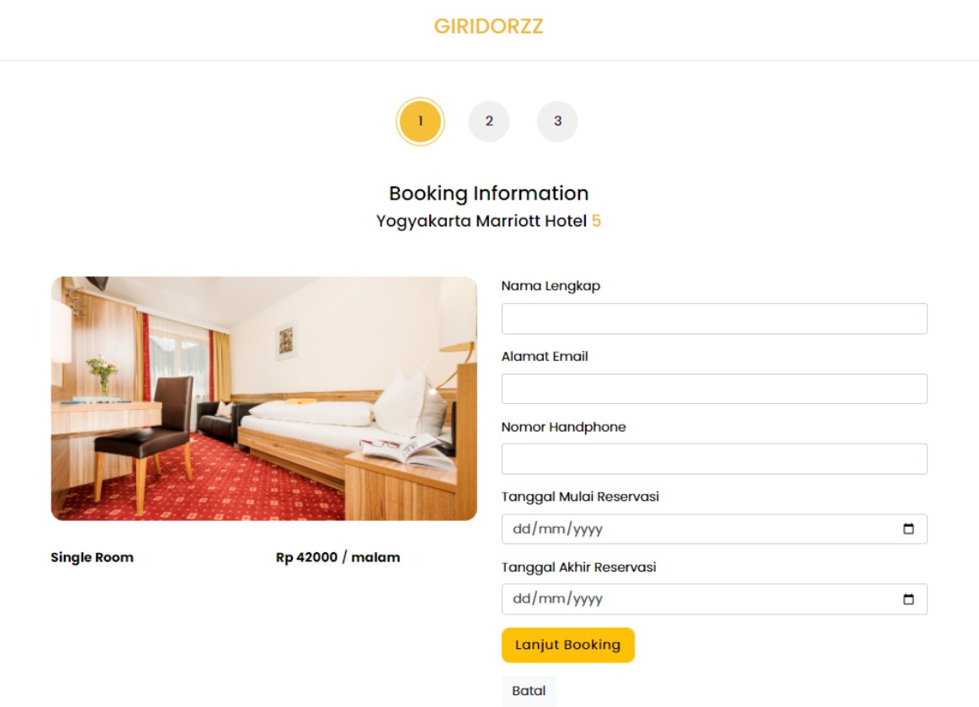Click the Lanjut Booking button

click(x=568, y=646)
